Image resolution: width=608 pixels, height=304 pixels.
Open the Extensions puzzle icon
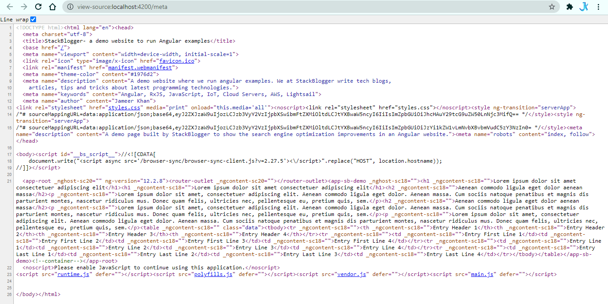569,7
